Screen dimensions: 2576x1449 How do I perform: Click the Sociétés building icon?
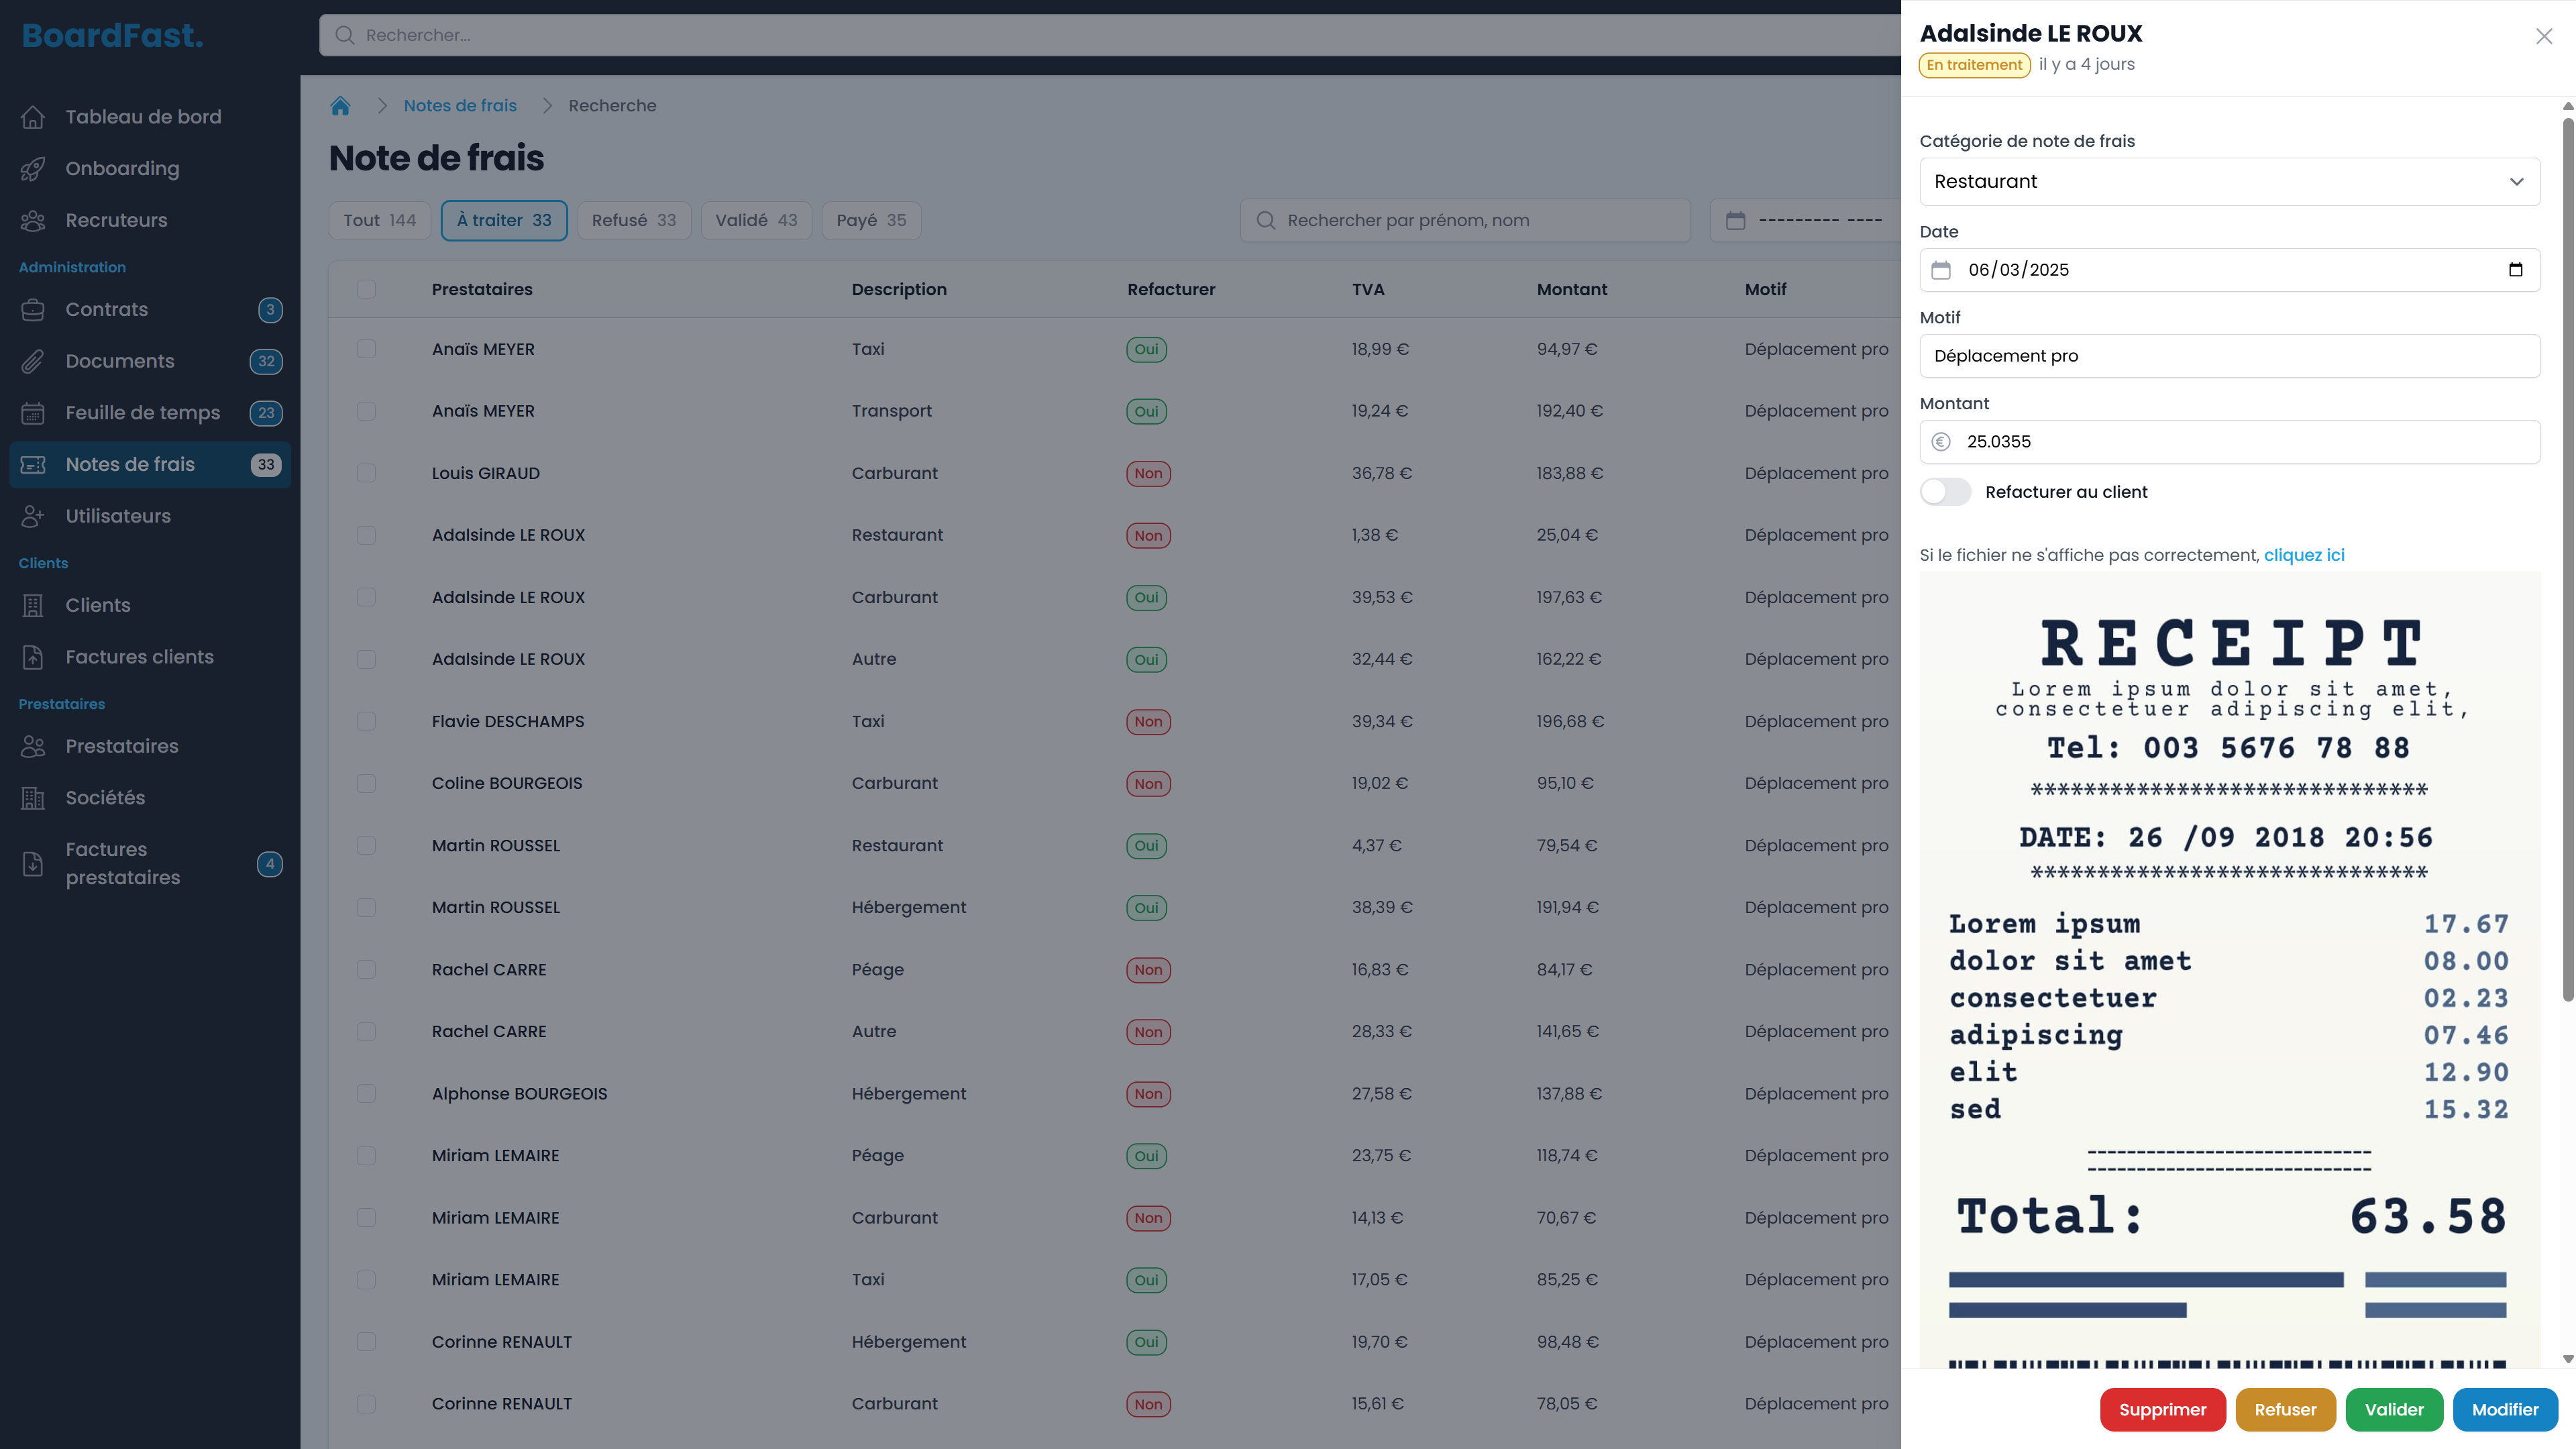(33, 798)
